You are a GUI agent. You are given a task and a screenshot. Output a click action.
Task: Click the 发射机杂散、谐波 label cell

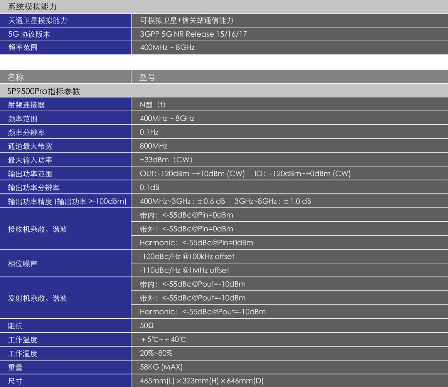[37, 298]
